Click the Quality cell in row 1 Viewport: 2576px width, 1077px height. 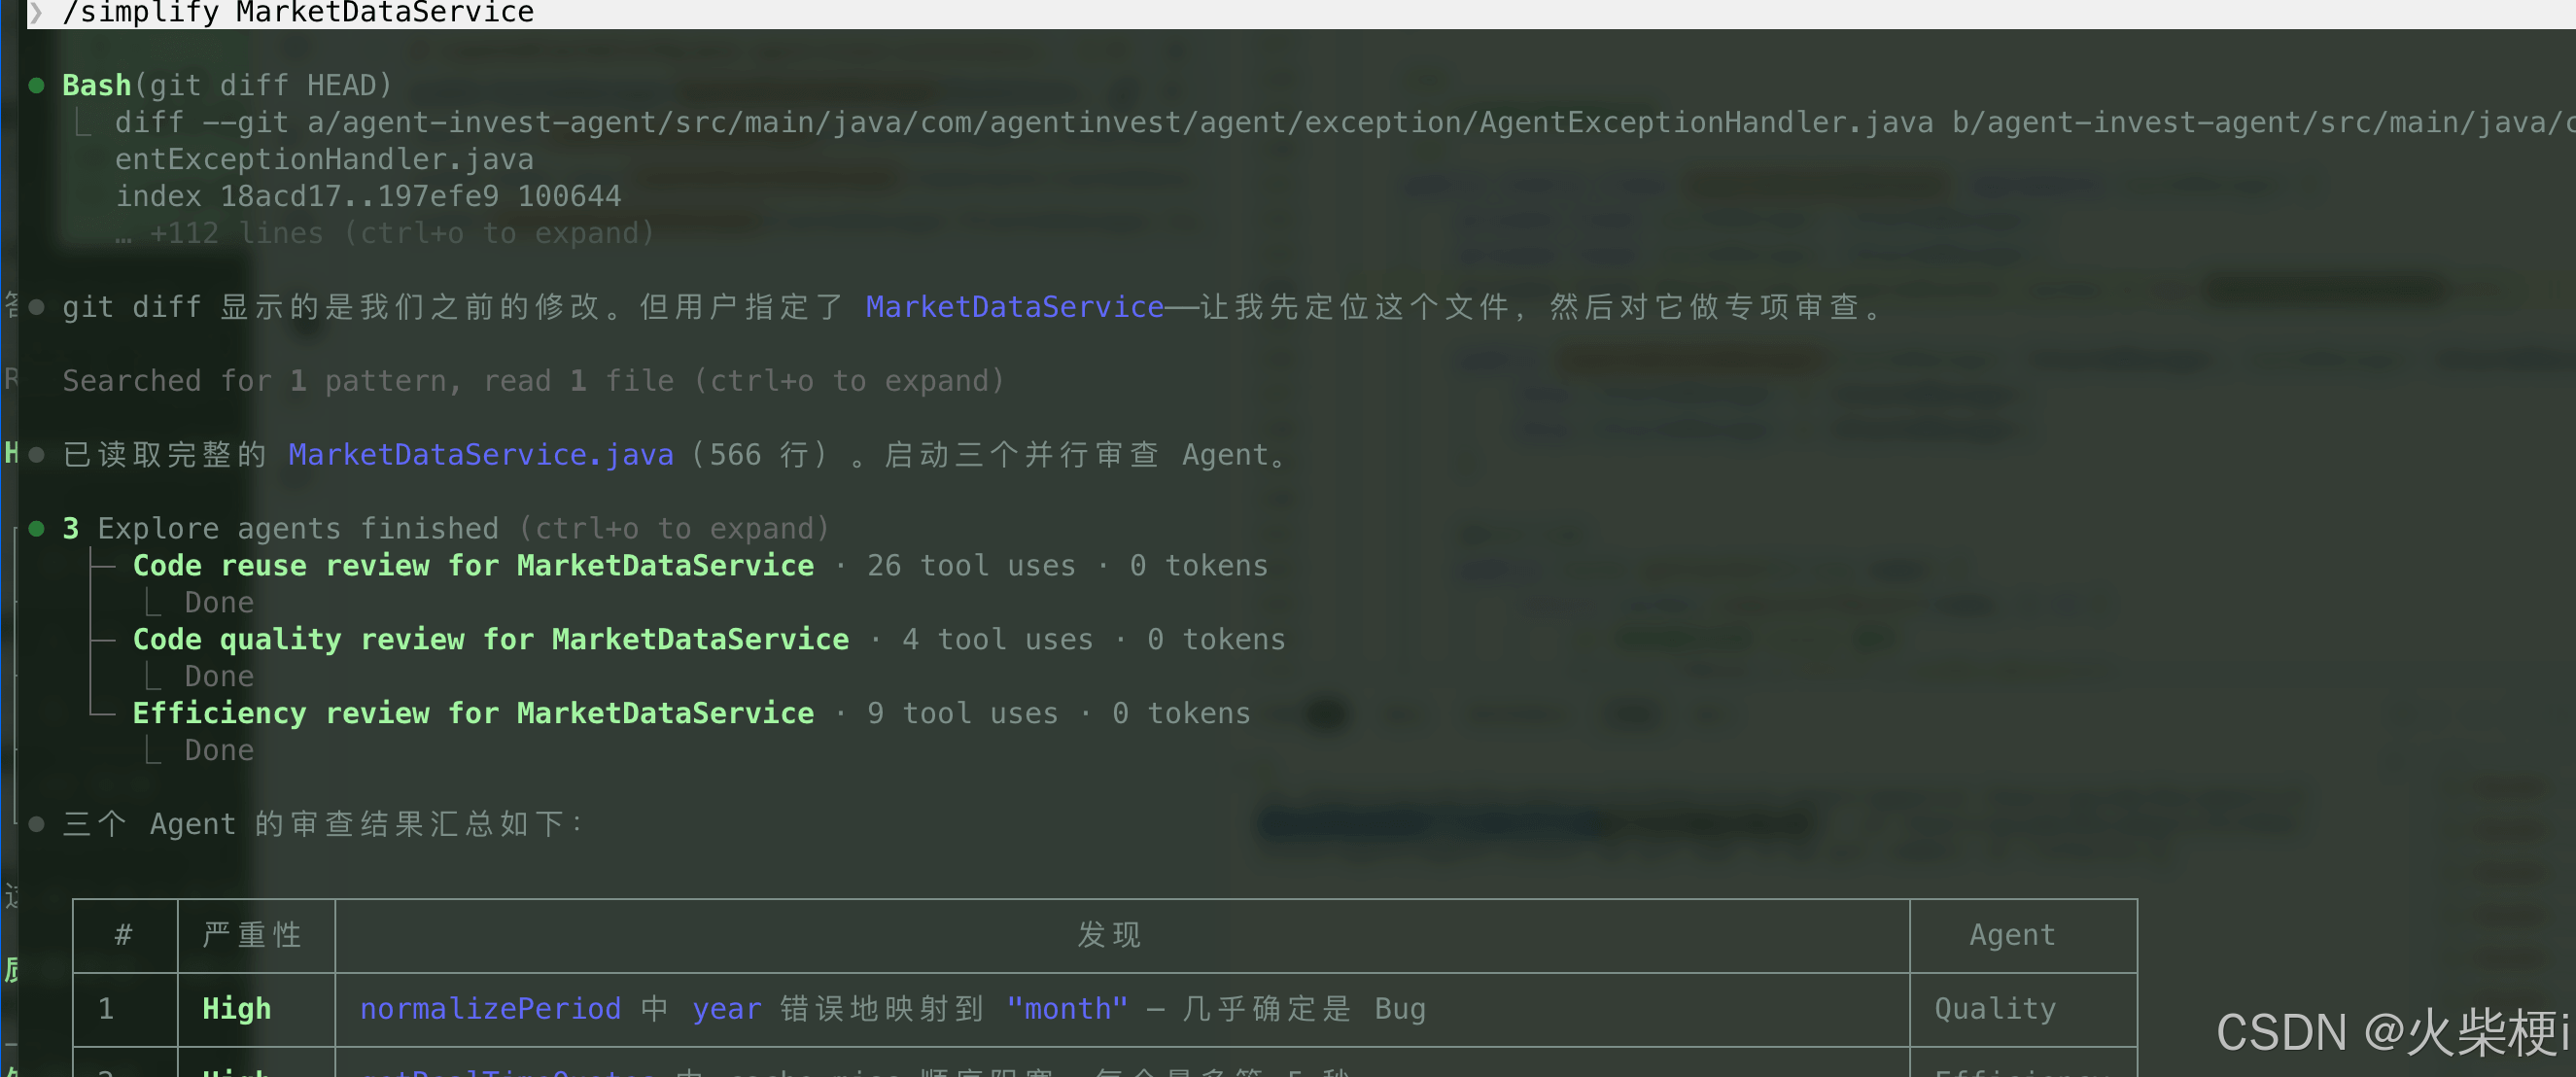[1995, 1009]
